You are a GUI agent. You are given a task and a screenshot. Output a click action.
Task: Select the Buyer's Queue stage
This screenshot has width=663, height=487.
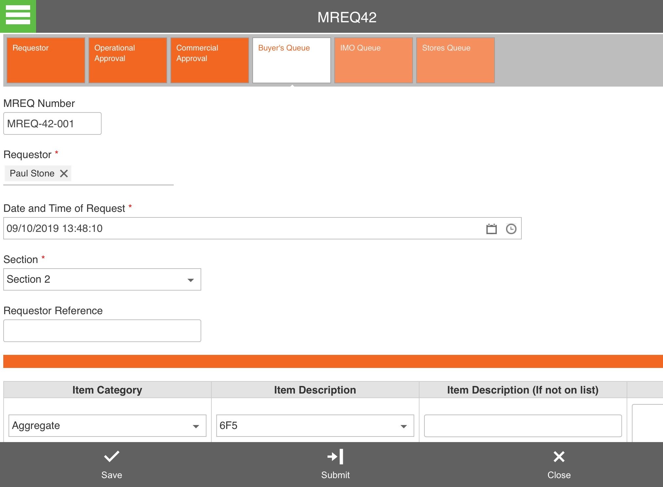pyautogui.click(x=291, y=60)
